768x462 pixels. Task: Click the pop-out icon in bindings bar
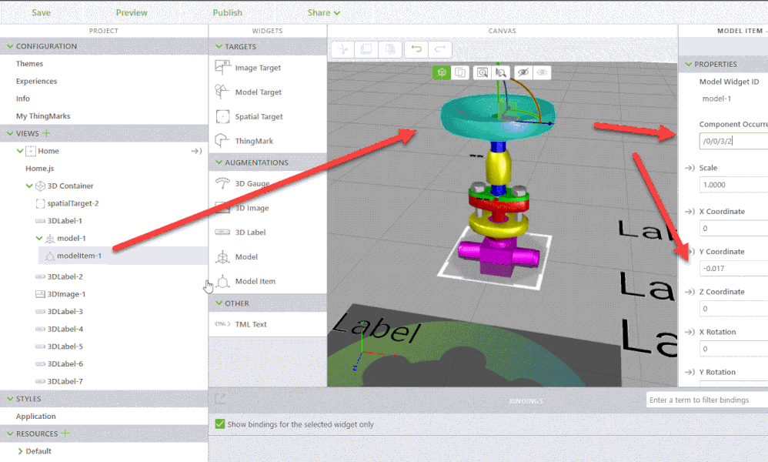point(220,400)
